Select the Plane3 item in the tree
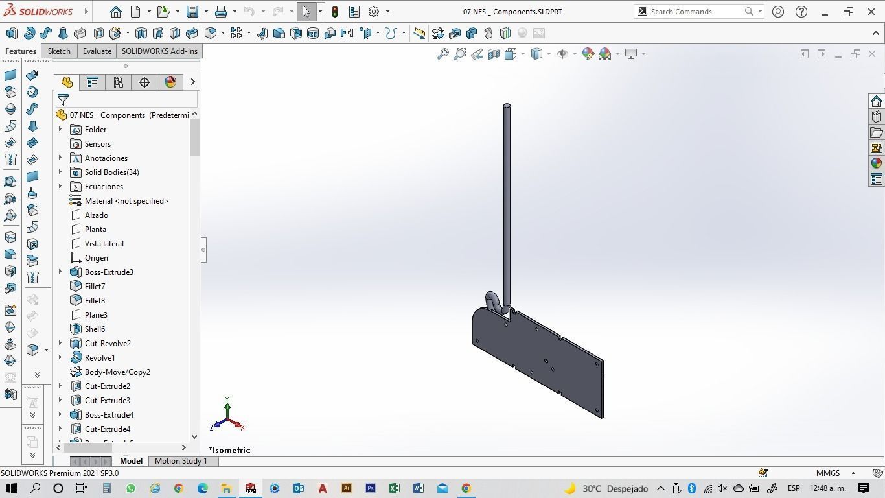 coord(96,315)
